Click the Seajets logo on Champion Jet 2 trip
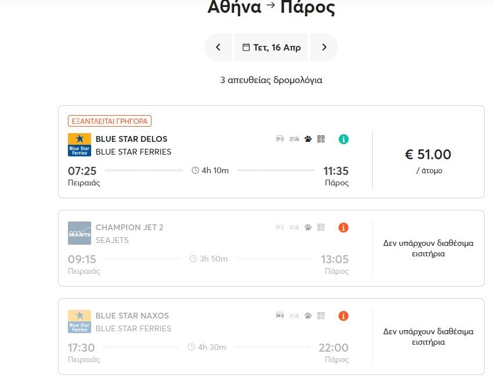 pos(80,233)
